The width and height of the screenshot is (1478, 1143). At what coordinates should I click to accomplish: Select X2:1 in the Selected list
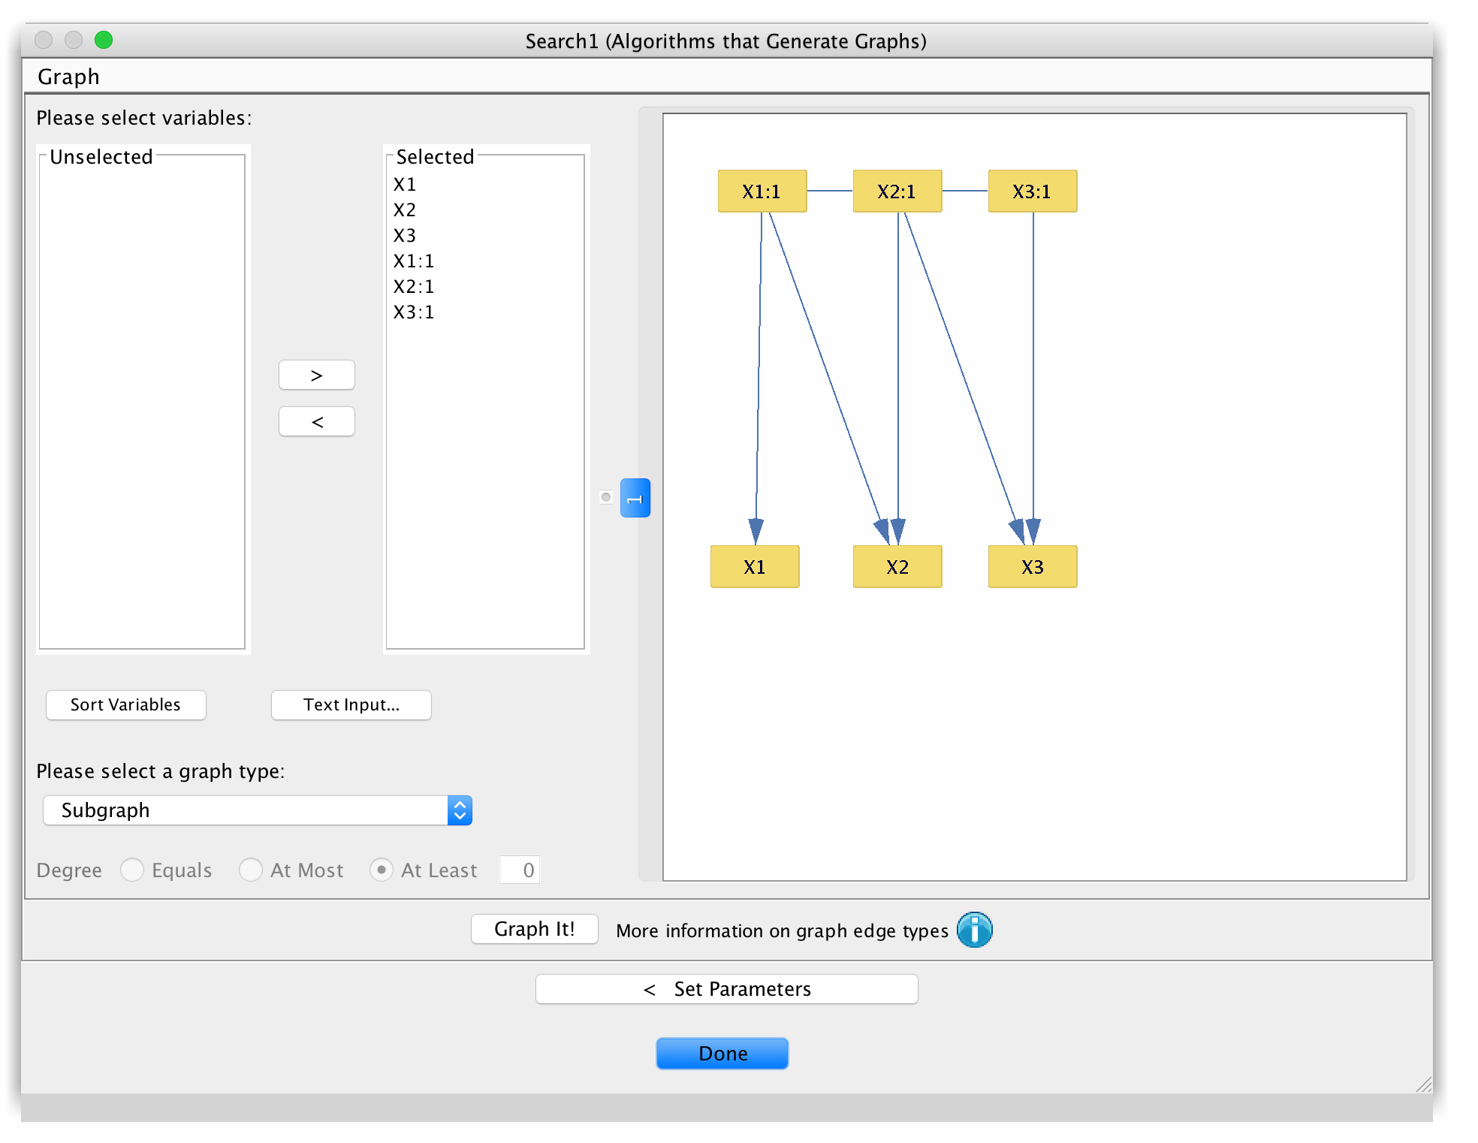click(x=413, y=286)
